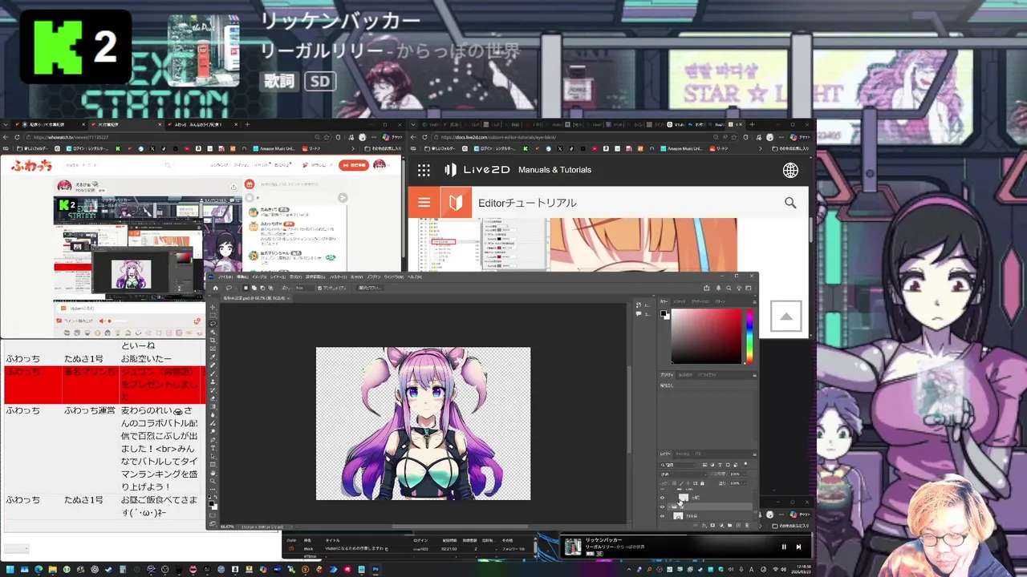Image resolution: width=1027 pixels, height=577 pixels.
Task: Click the foreground color swatch in toolbar
Action: coord(211,503)
